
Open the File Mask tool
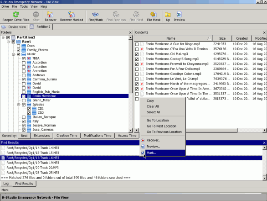[x=154, y=14]
